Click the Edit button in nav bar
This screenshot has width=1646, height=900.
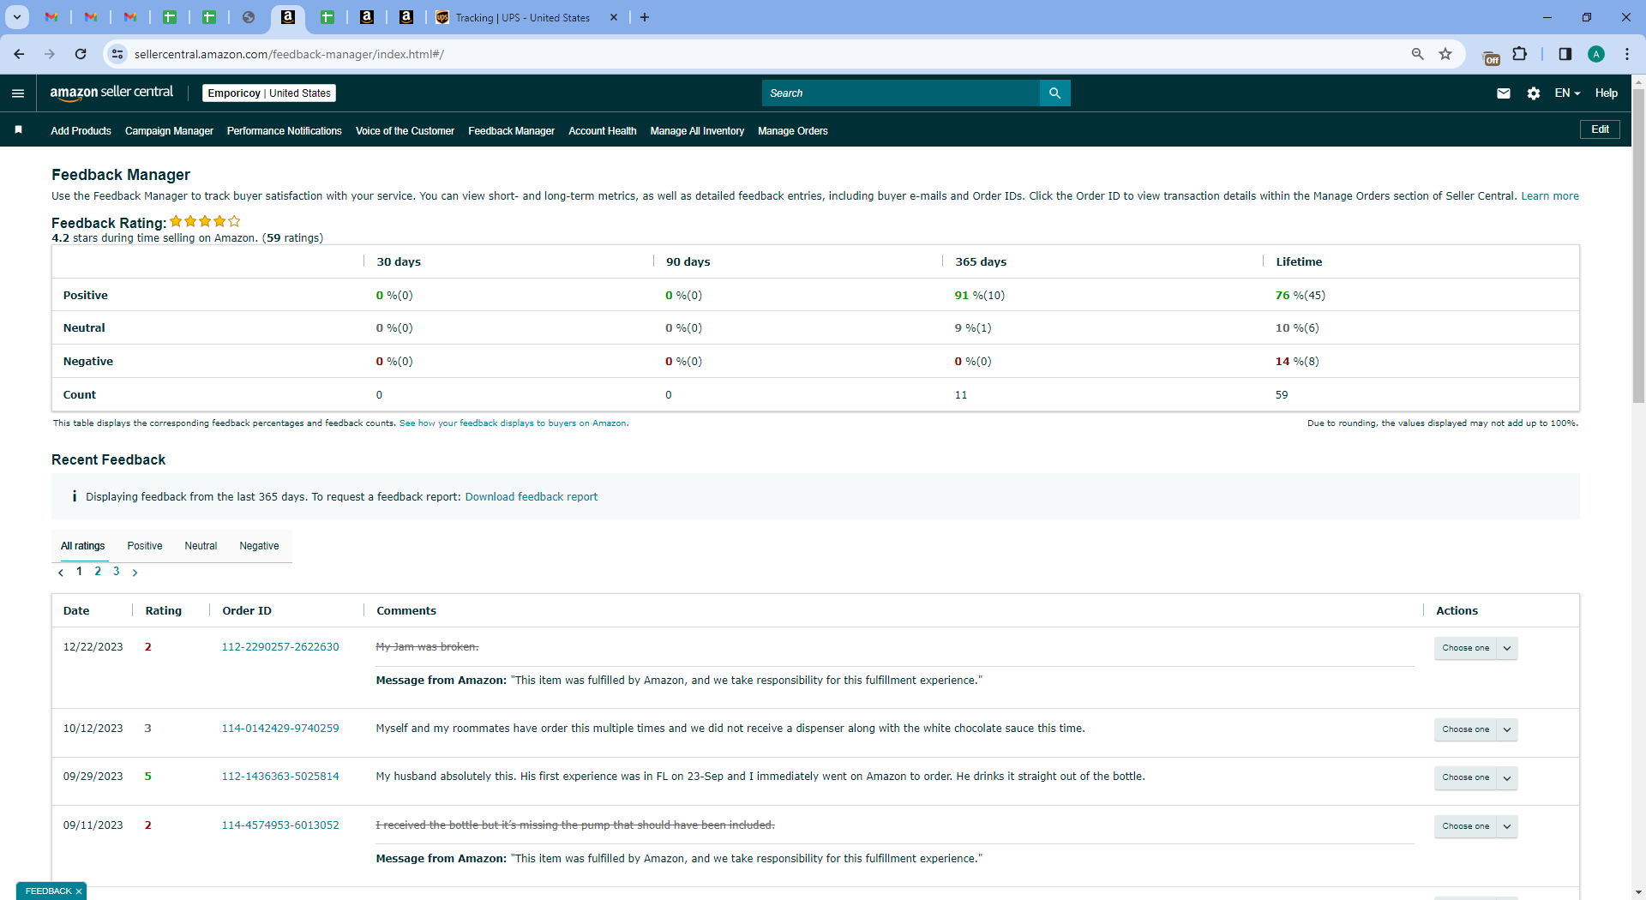pyautogui.click(x=1600, y=129)
